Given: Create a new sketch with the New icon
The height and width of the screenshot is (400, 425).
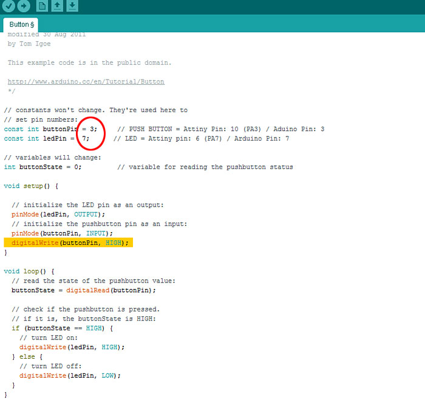Looking at the screenshot, I should [x=42, y=5].
